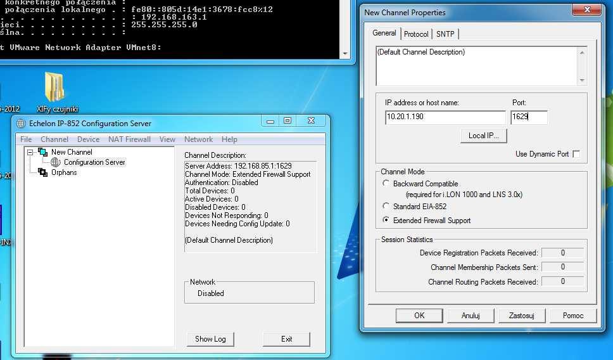Click 255.255.255.0 in the command prompt
This screenshot has height=360, width=613.
pos(164,25)
